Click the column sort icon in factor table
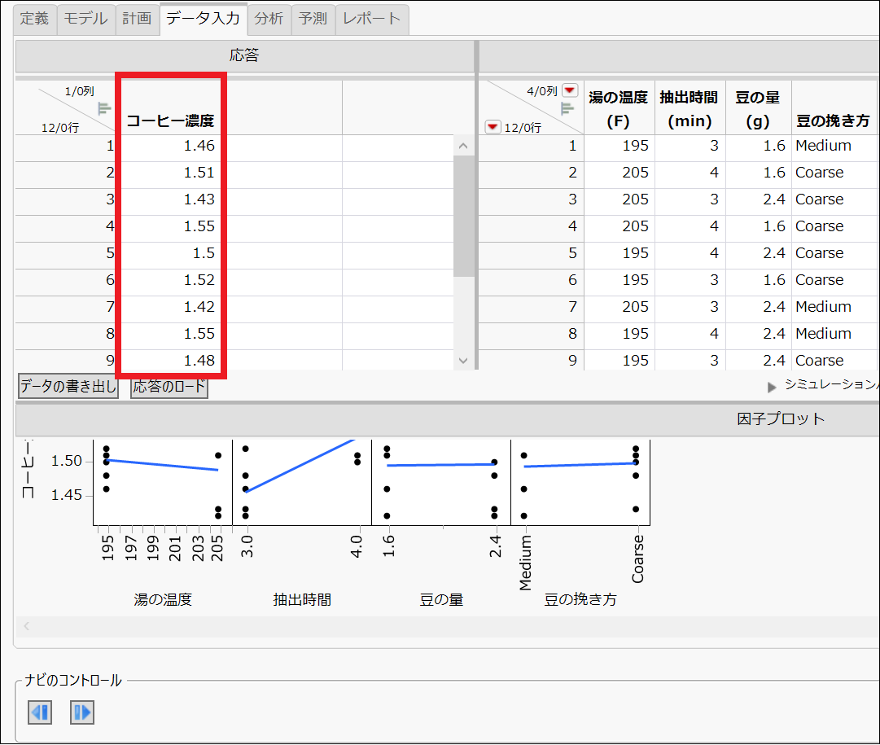880x745 pixels. coord(567,108)
